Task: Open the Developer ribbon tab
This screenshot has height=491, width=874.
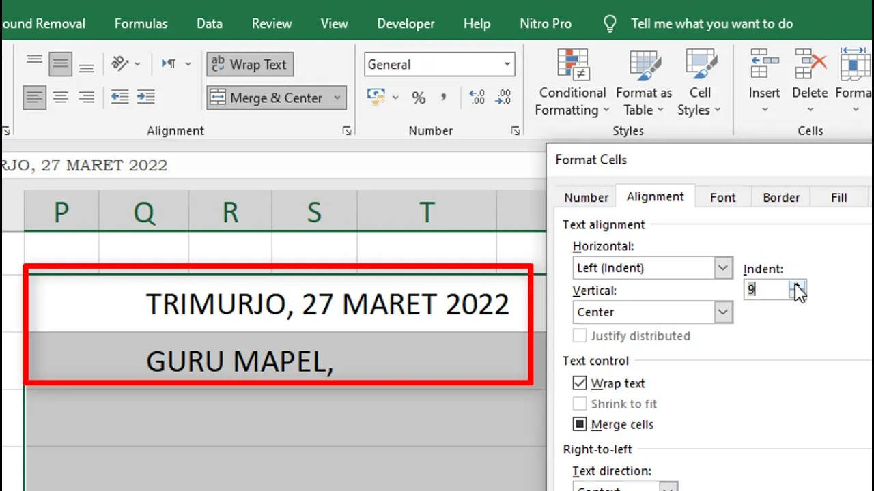Action: tap(406, 23)
